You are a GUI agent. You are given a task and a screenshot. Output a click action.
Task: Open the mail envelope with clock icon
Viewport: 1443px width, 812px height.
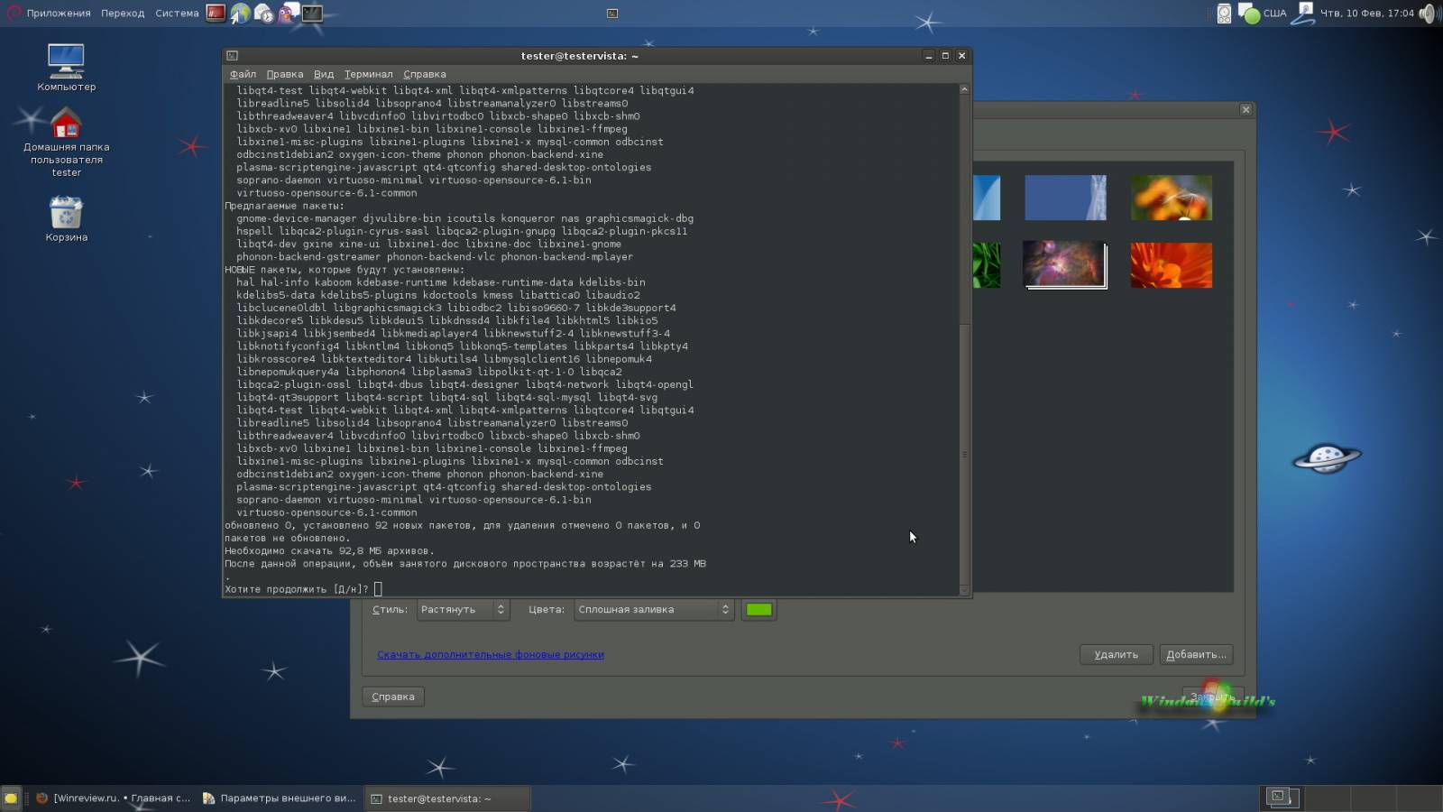tap(263, 13)
